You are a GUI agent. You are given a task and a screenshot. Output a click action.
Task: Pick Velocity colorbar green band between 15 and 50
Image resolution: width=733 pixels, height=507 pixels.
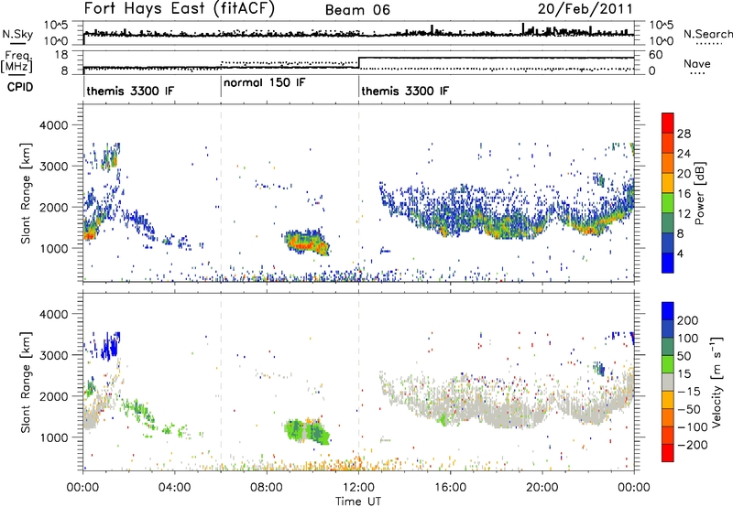(x=668, y=364)
